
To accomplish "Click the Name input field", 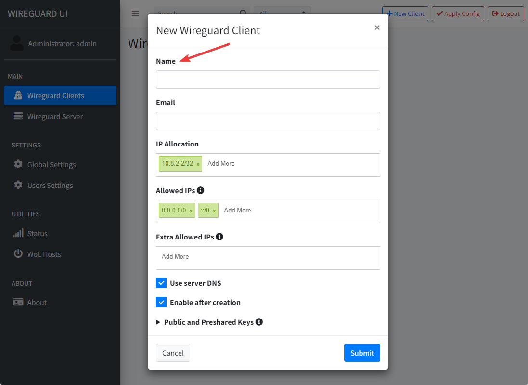I will [268, 80].
